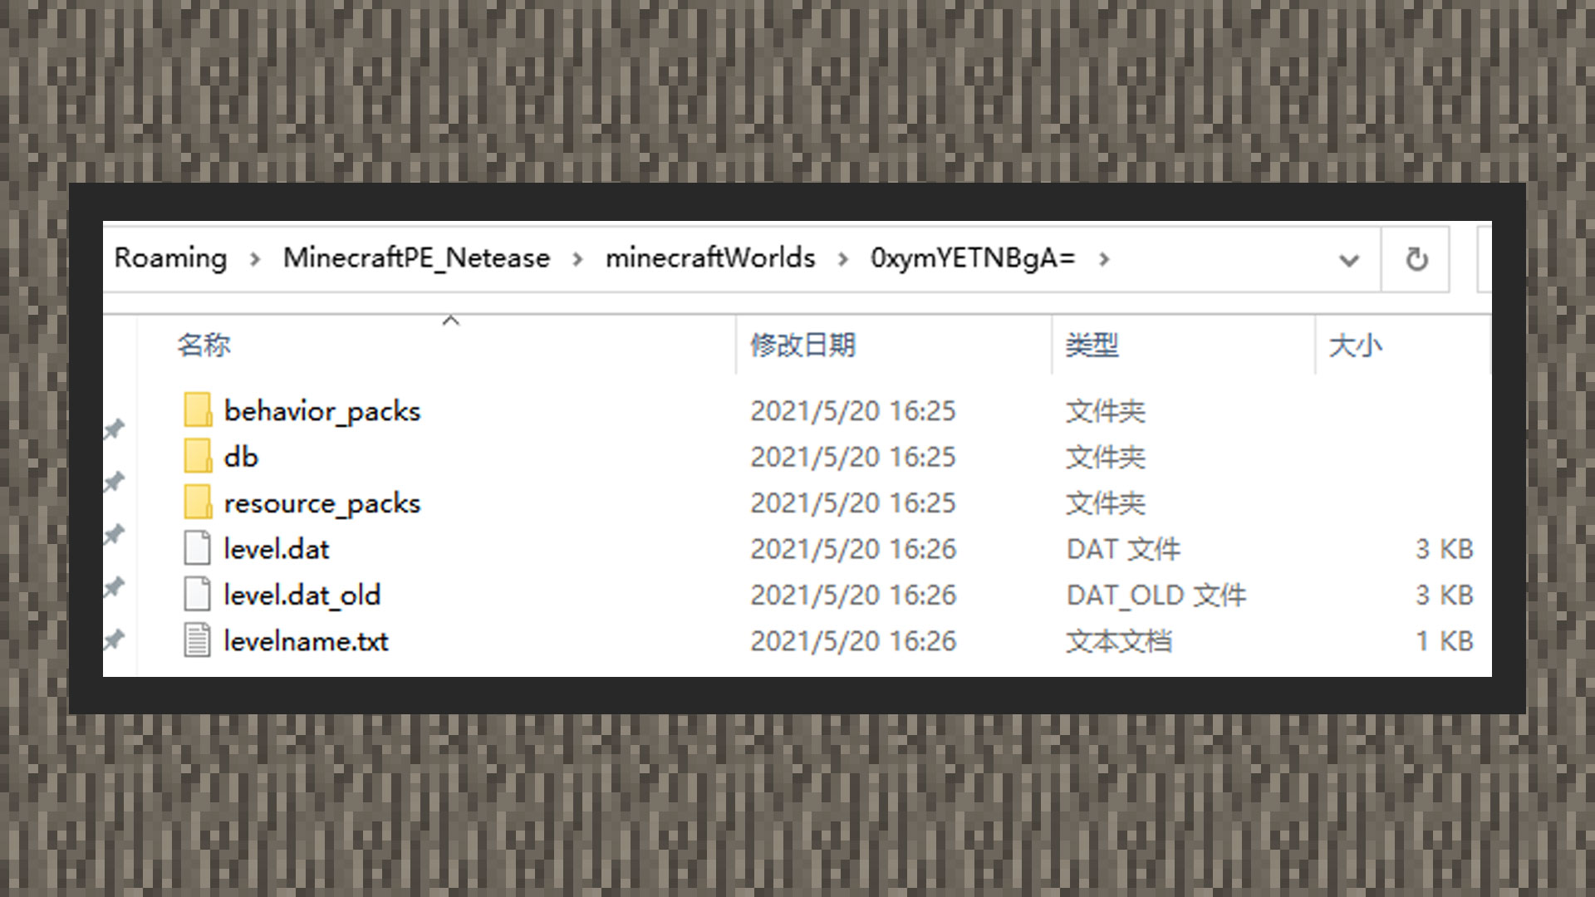Screen dimensions: 1595x897
Task: Select the level.dat_old file icon
Action: (x=198, y=595)
